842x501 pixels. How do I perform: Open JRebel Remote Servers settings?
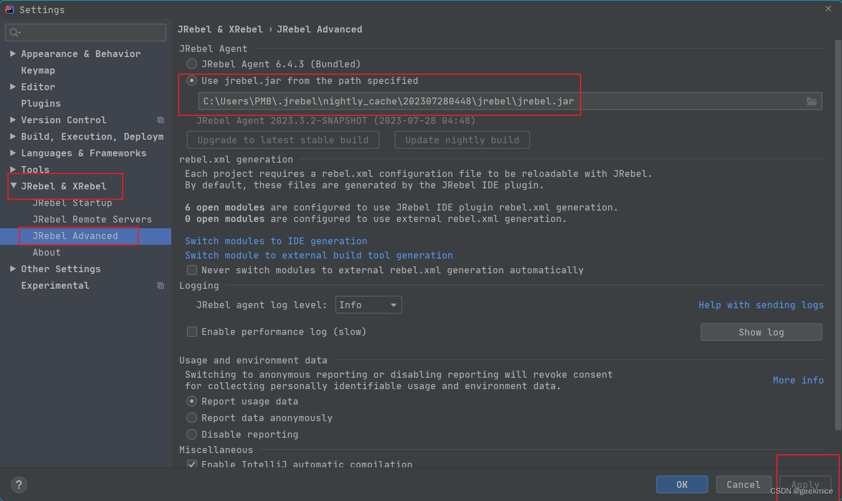(x=92, y=219)
